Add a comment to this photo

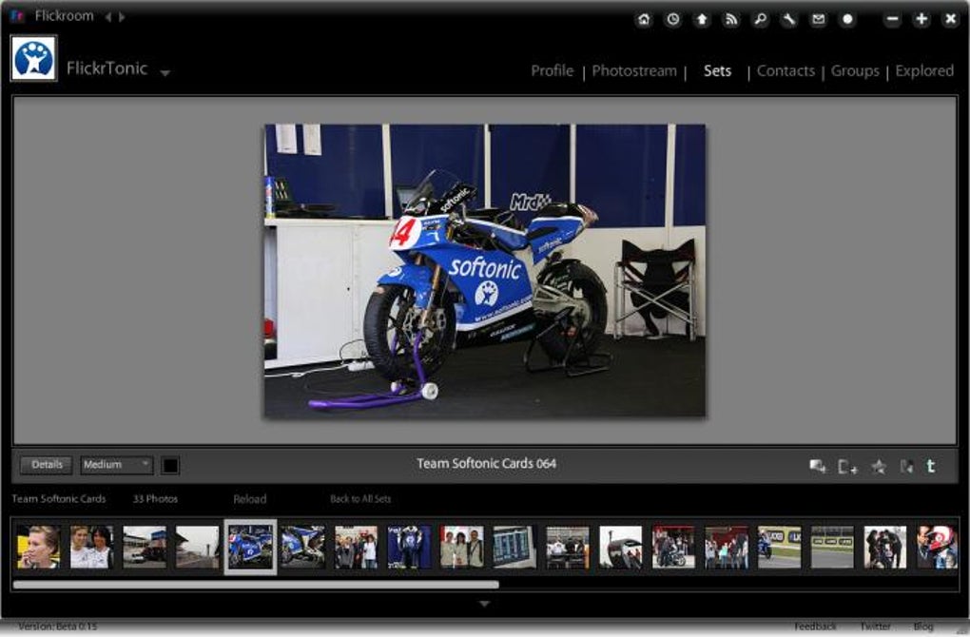click(818, 466)
